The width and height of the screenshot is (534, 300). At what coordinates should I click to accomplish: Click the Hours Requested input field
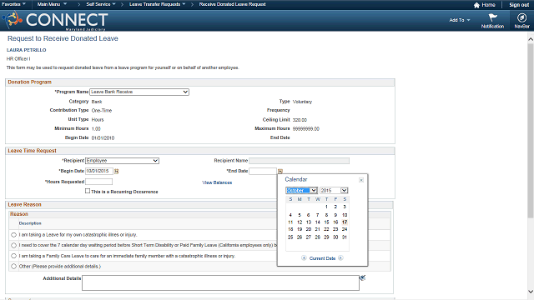pos(98,182)
